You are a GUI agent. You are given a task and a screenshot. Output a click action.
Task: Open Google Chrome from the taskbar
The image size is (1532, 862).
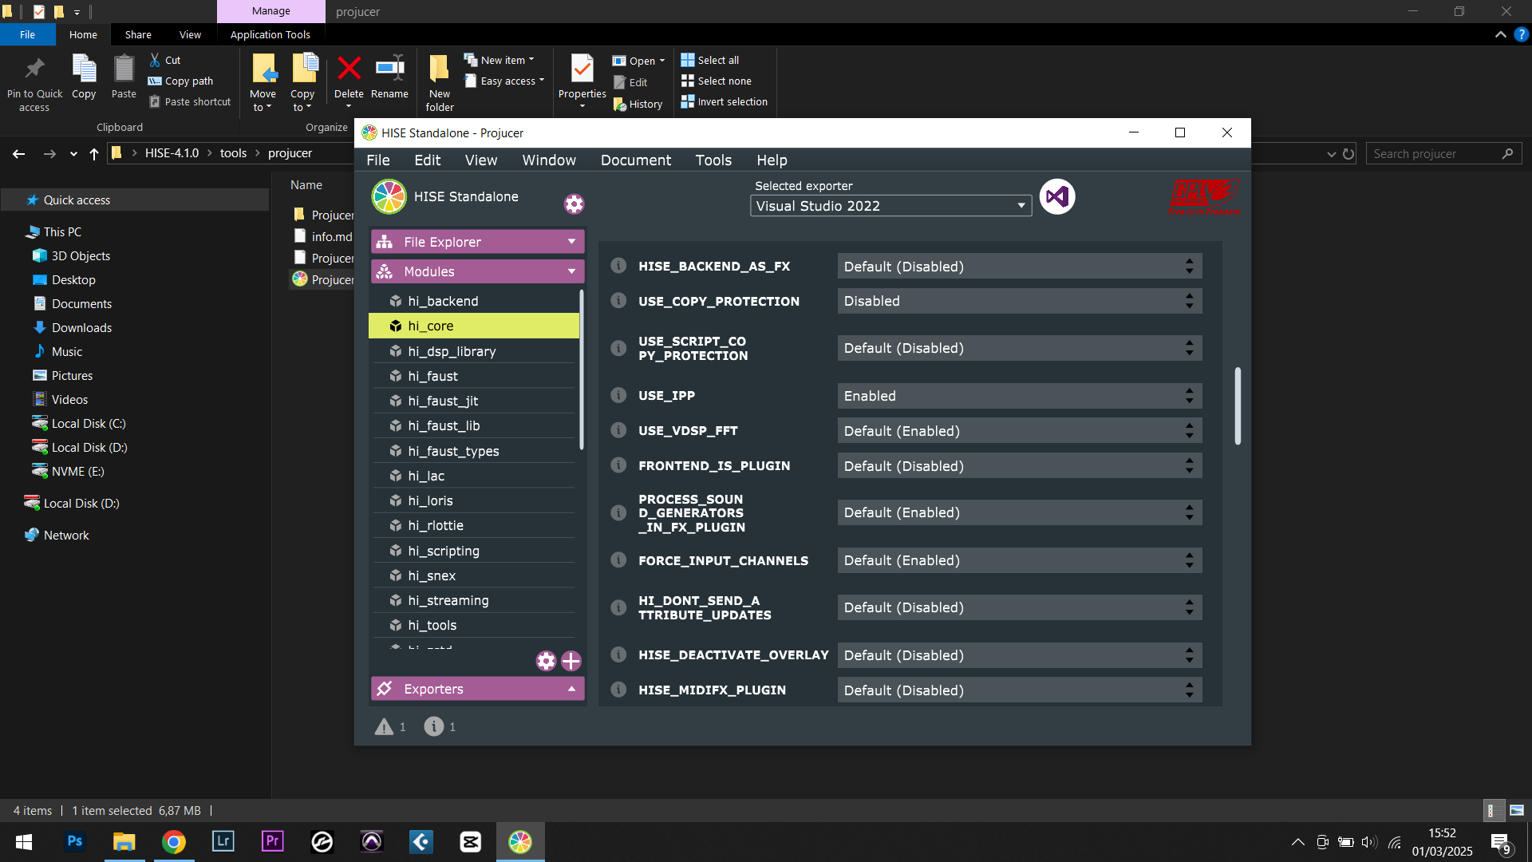pos(174,841)
